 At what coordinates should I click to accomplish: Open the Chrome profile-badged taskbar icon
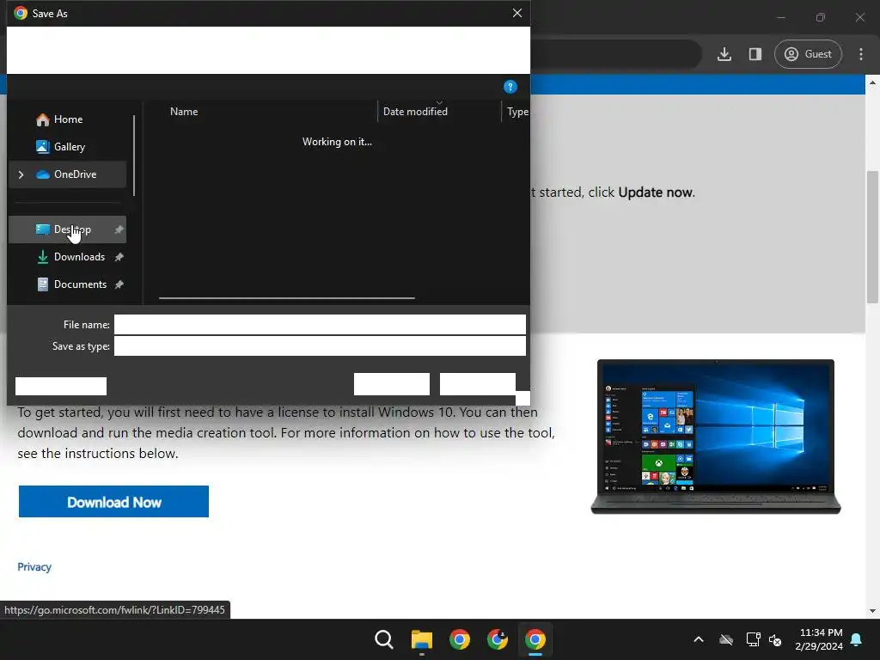(498, 639)
